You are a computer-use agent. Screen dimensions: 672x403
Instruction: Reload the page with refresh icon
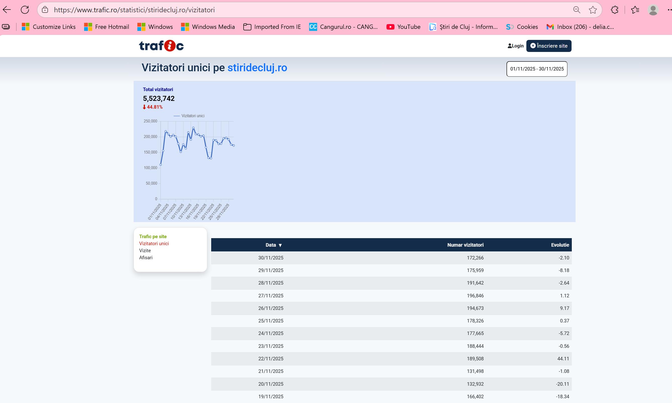pos(25,10)
